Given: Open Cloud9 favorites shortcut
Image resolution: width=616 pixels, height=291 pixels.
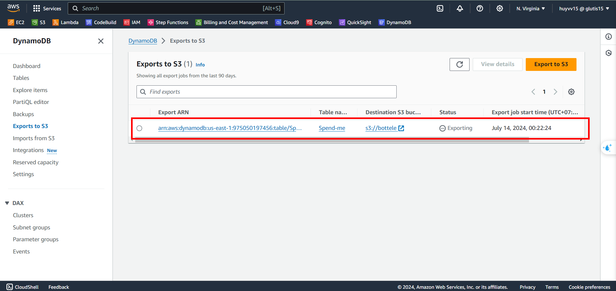Looking at the screenshot, I should tap(287, 22).
